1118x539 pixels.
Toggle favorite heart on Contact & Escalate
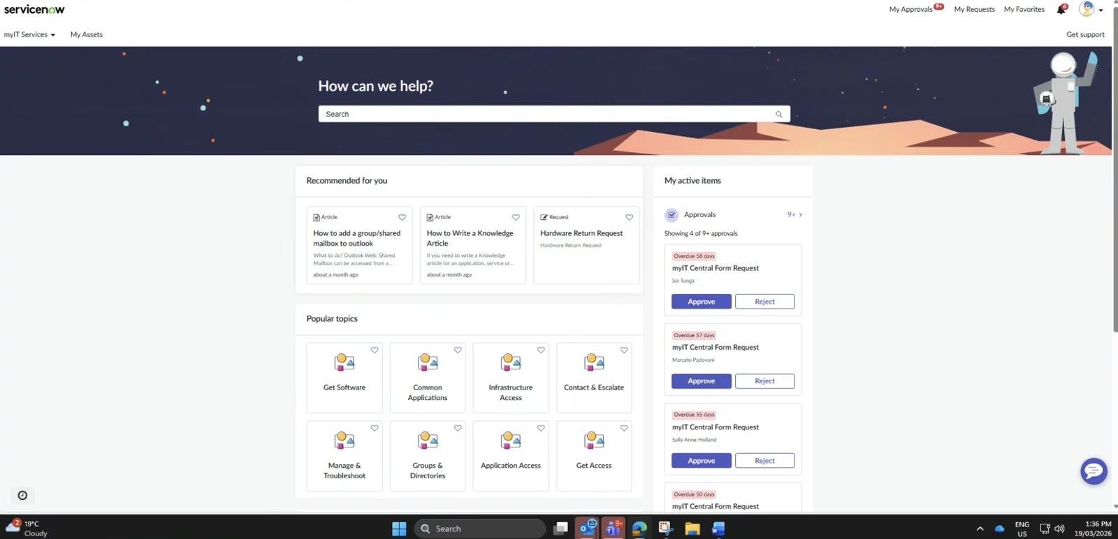click(624, 350)
